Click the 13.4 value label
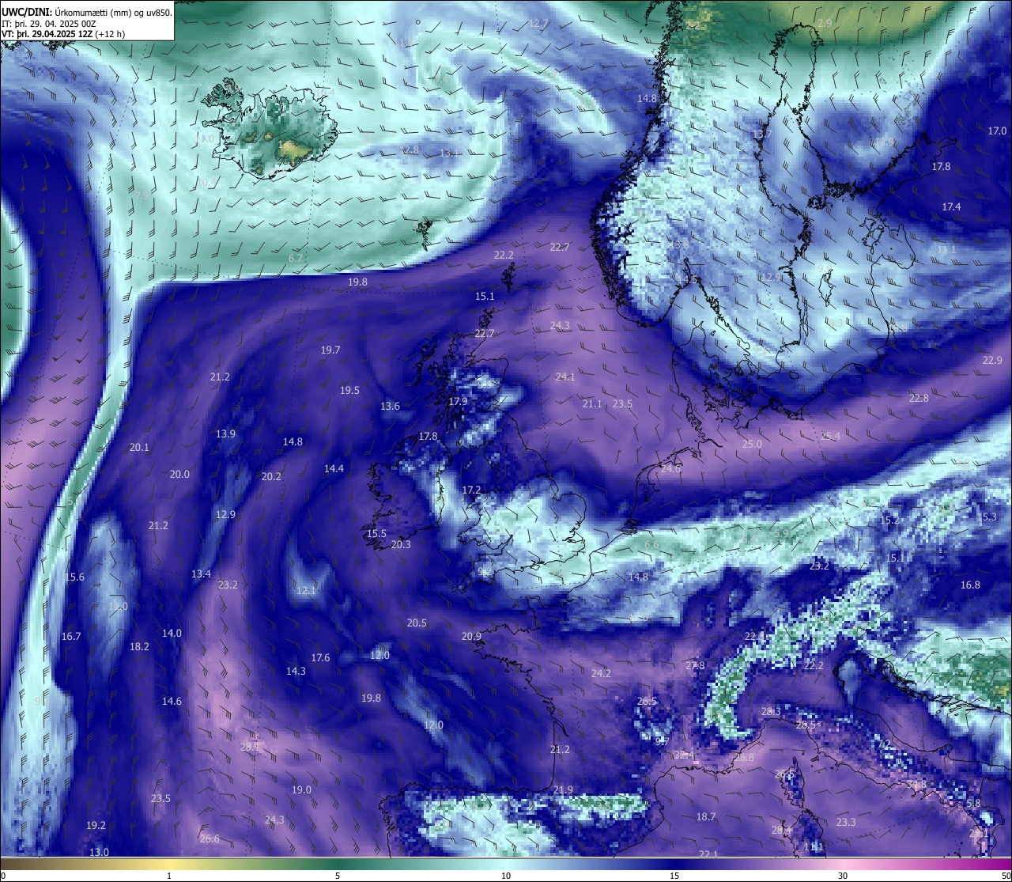 (x=201, y=573)
